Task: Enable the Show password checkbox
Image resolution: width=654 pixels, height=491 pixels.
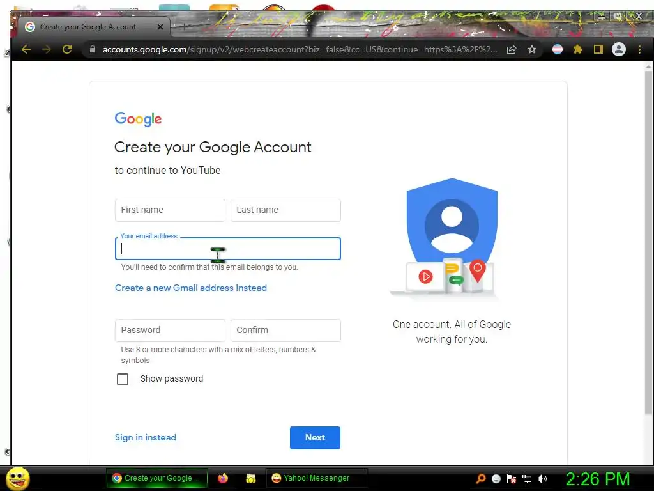Action: 123,379
